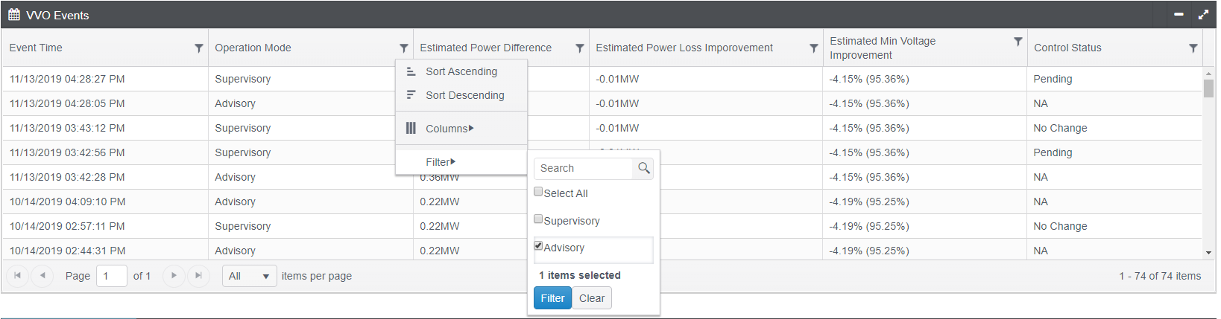Go to next page arrow
The height and width of the screenshot is (319, 1221).
pos(174,276)
